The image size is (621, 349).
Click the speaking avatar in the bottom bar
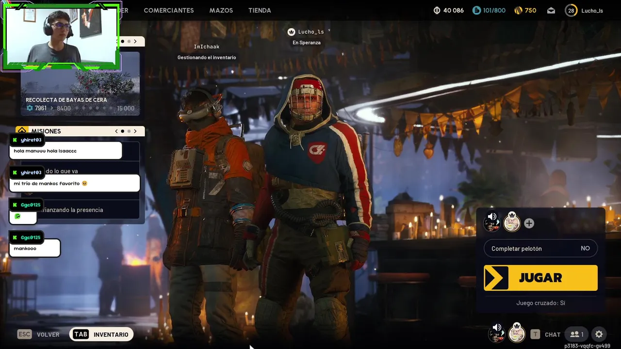(496, 333)
